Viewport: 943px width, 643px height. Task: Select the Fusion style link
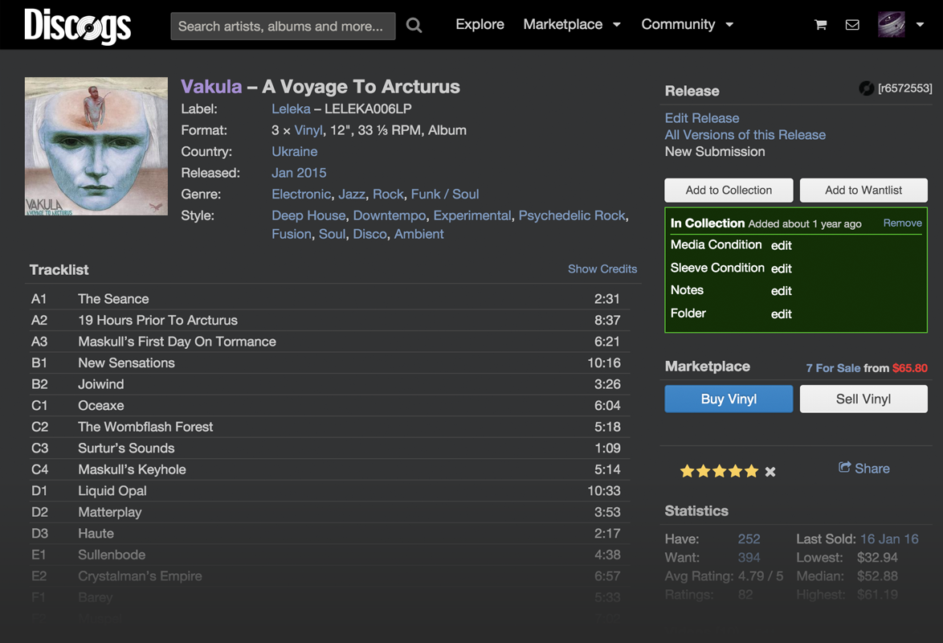point(292,234)
